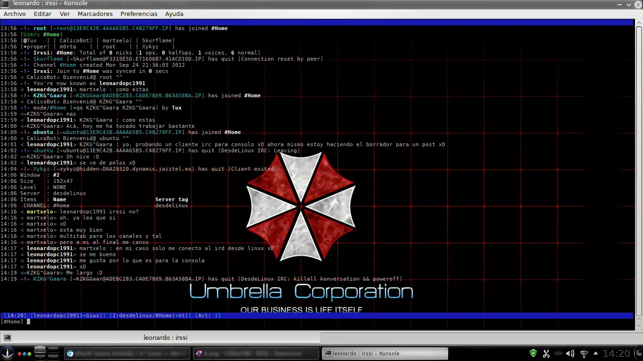Image resolution: width=643 pixels, height=361 pixels.
Task: Click the 'martxelo : como estas' message
Action: click(x=114, y=89)
